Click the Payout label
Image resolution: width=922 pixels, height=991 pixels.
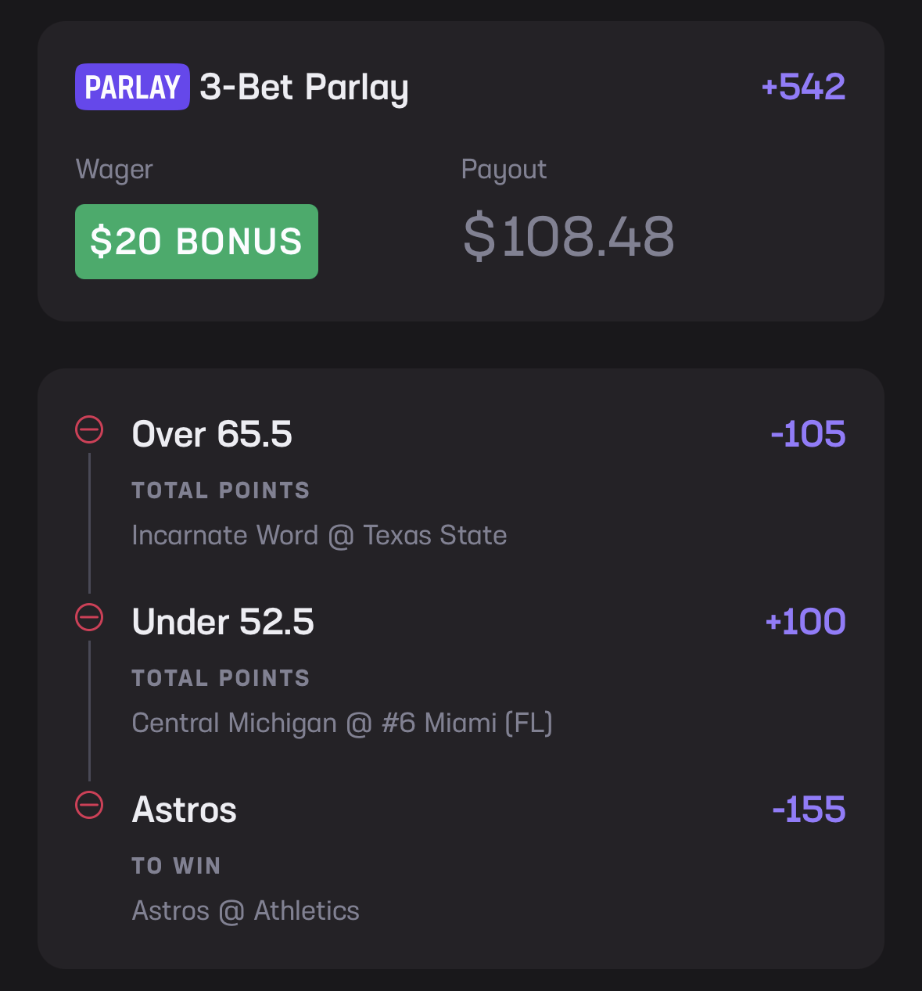[x=504, y=170]
